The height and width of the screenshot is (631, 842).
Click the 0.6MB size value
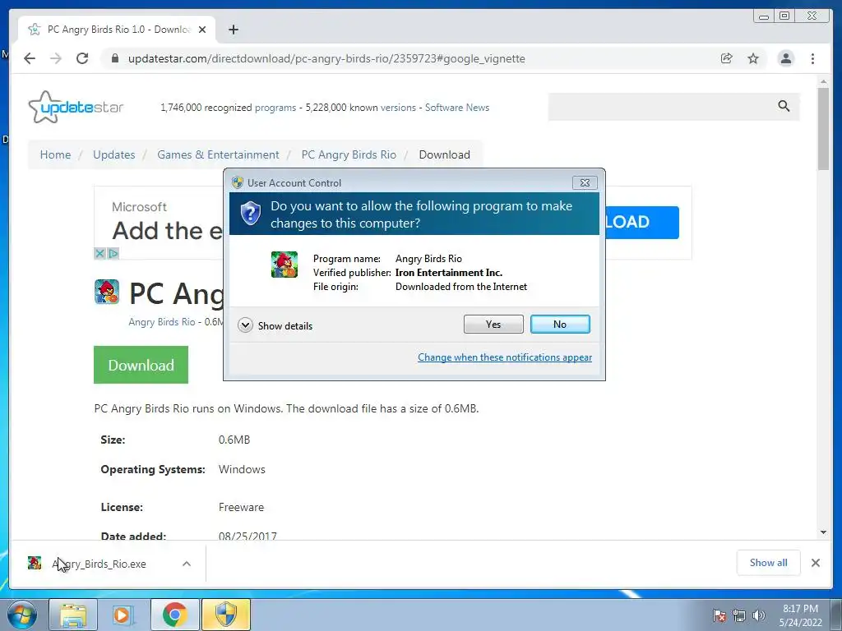coord(234,440)
